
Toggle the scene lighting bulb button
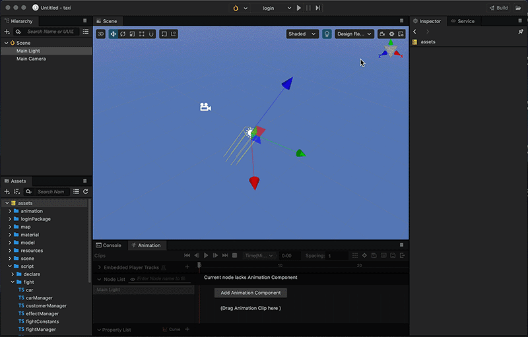coord(327,34)
